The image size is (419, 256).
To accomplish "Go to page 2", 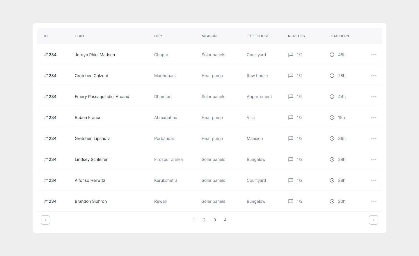I will click(x=204, y=220).
